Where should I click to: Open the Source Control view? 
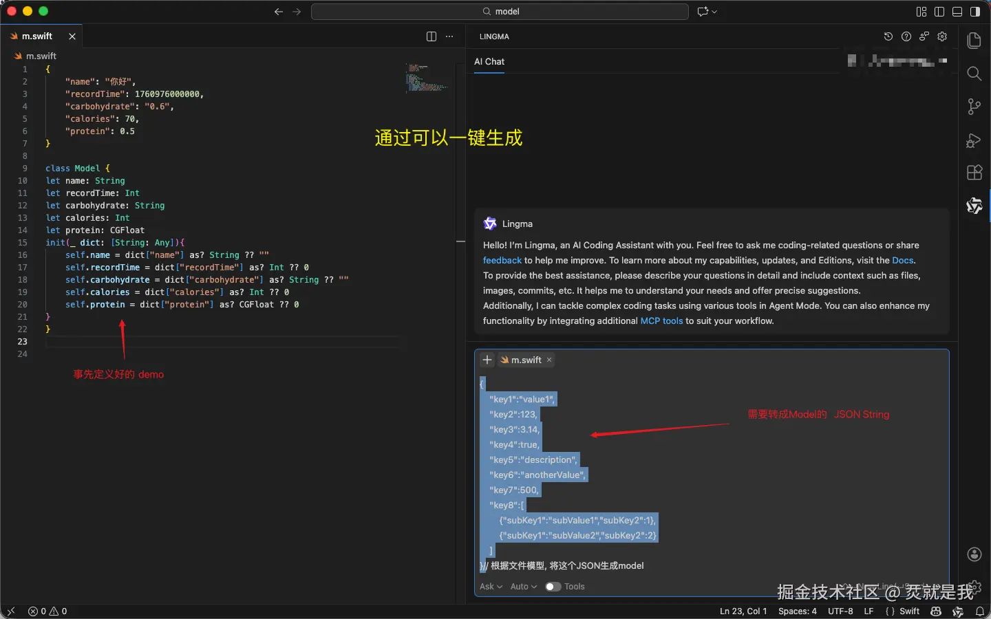[x=974, y=107]
